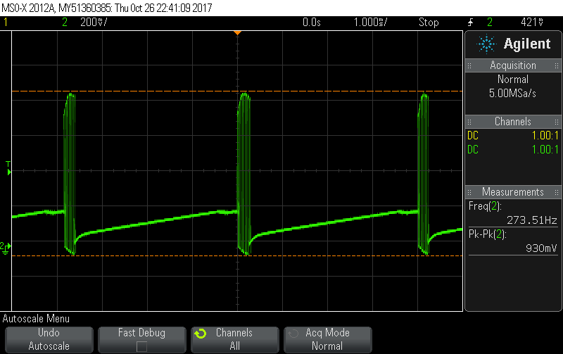Click the 0.0s delay readout

pyautogui.click(x=312, y=23)
